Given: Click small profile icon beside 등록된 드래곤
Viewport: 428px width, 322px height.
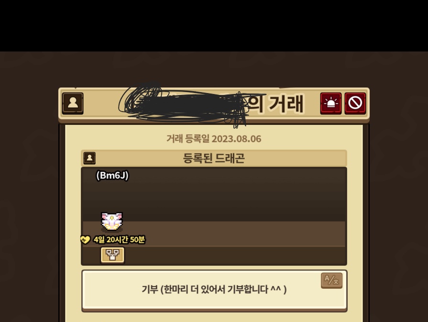Looking at the screenshot, I should [89, 158].
